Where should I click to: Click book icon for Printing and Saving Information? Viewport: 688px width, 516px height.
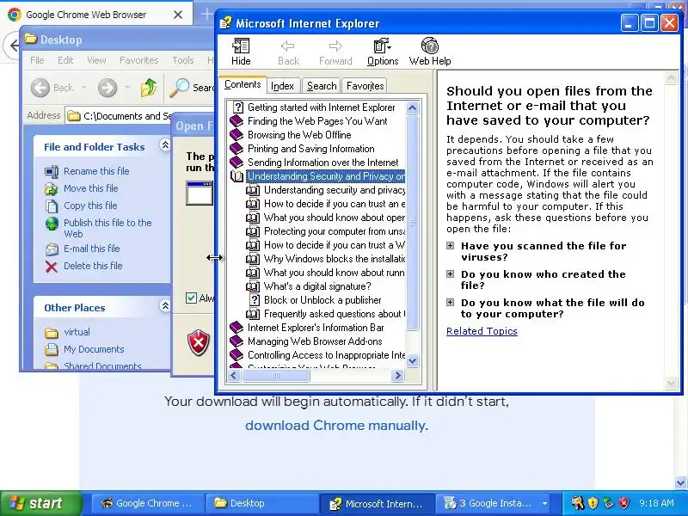click(x=236, y=149)
